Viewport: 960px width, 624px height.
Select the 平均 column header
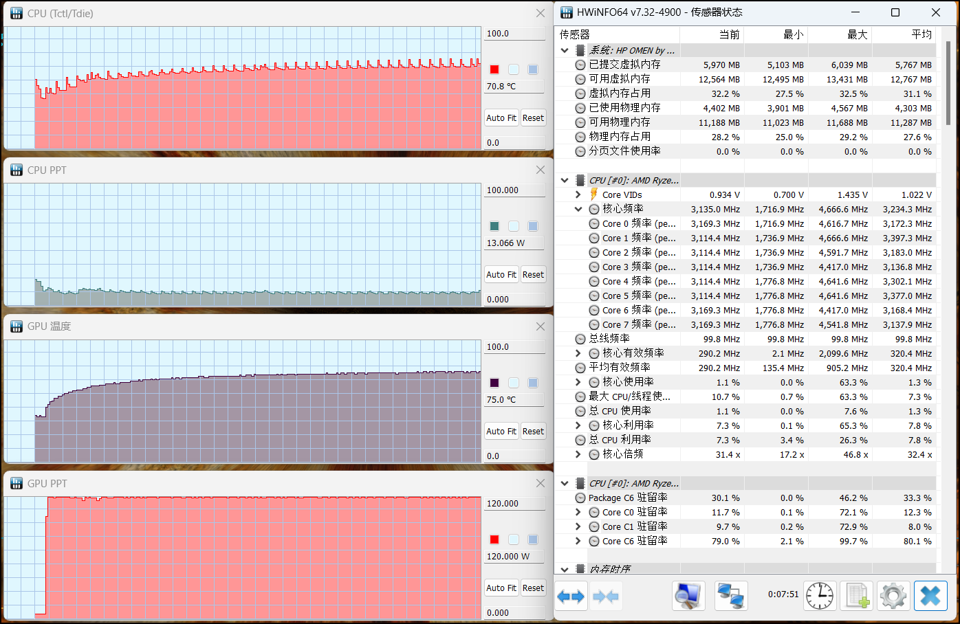(x=921, y=34)
